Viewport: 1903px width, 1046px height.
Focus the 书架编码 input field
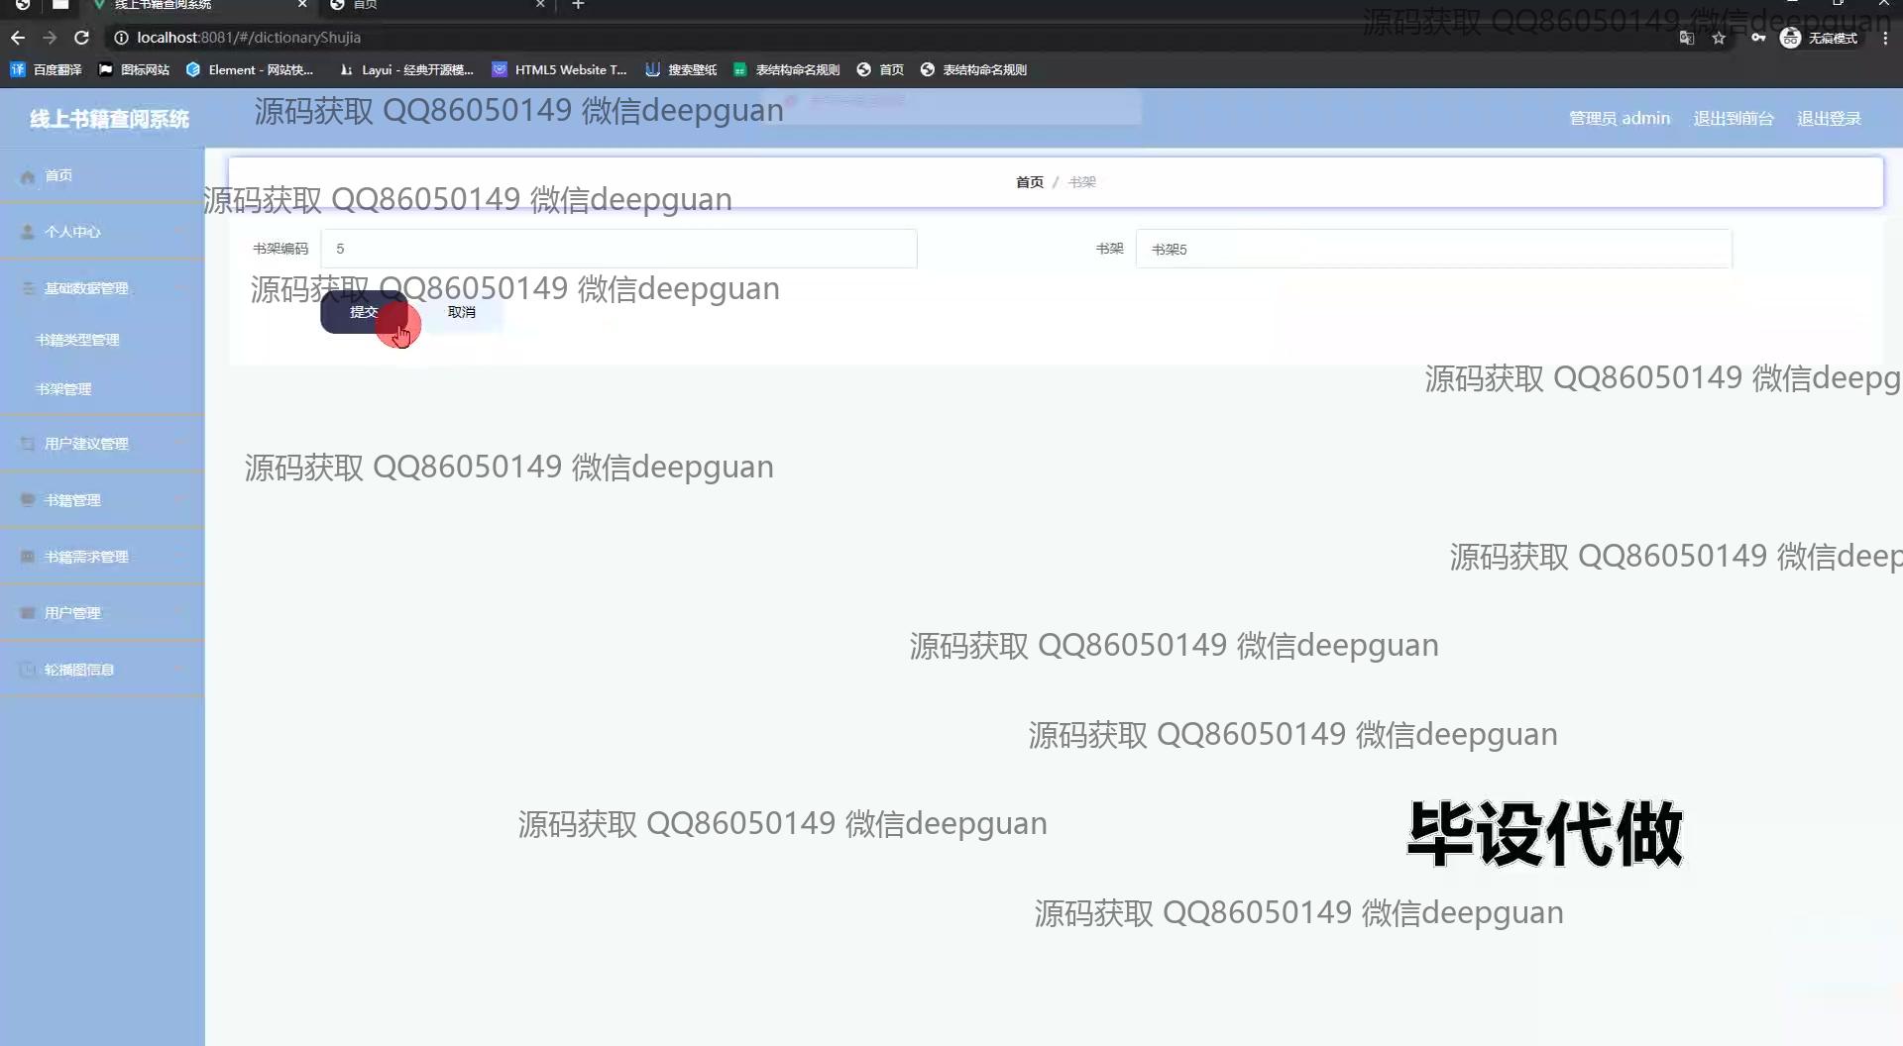(x=618, y=249)
